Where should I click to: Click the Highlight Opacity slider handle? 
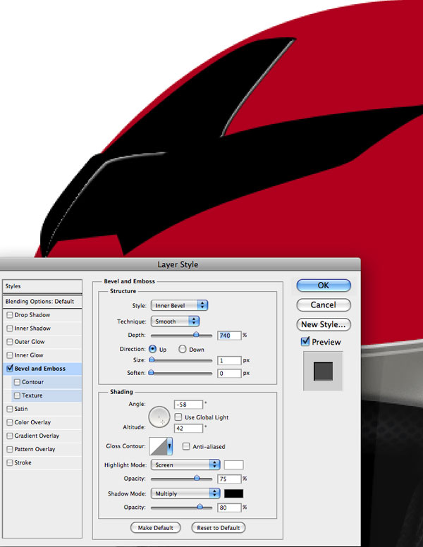[x=197, y=478]
